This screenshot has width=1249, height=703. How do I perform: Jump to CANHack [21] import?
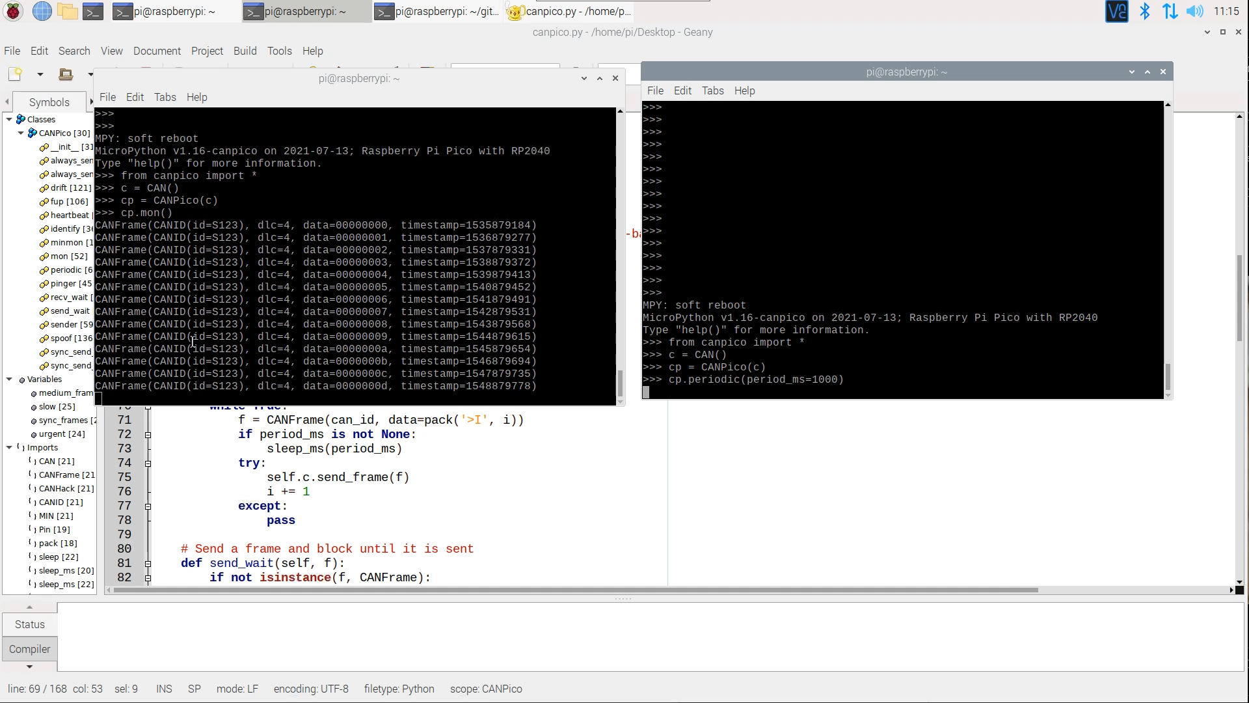pyautogui.click(x=66, y=488)
